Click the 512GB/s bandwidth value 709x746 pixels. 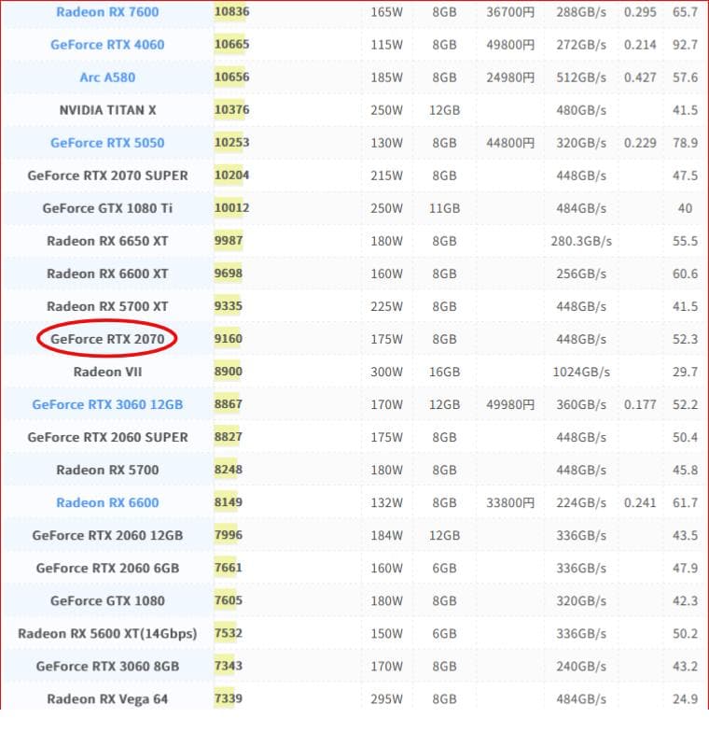pyautogui.click(x=581, y=77)
